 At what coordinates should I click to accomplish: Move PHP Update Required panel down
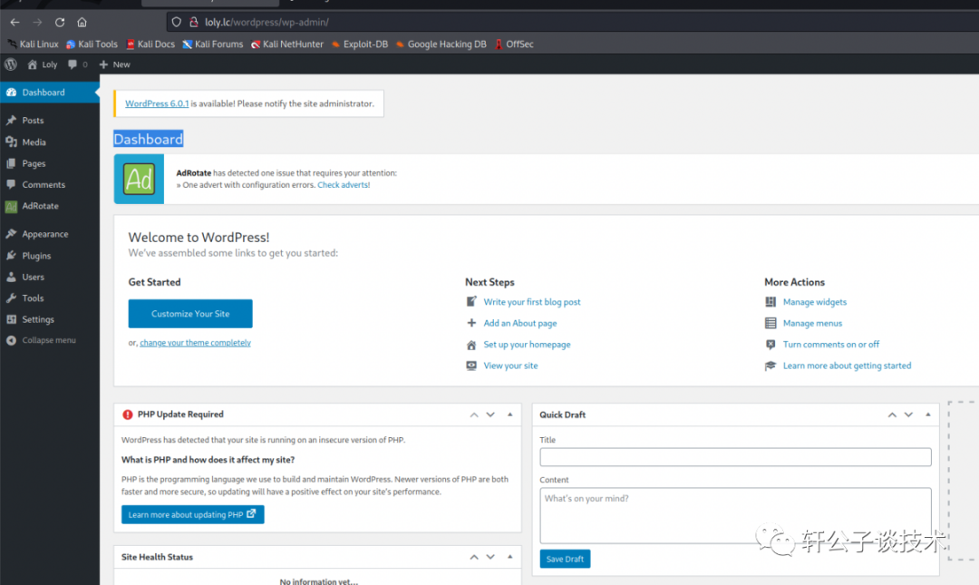pos(490,415)
